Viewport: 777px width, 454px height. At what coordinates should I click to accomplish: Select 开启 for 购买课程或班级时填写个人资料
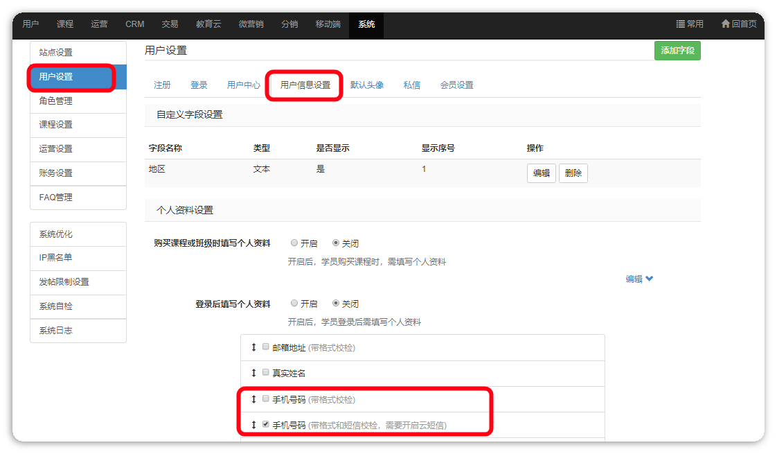(294, 243)
